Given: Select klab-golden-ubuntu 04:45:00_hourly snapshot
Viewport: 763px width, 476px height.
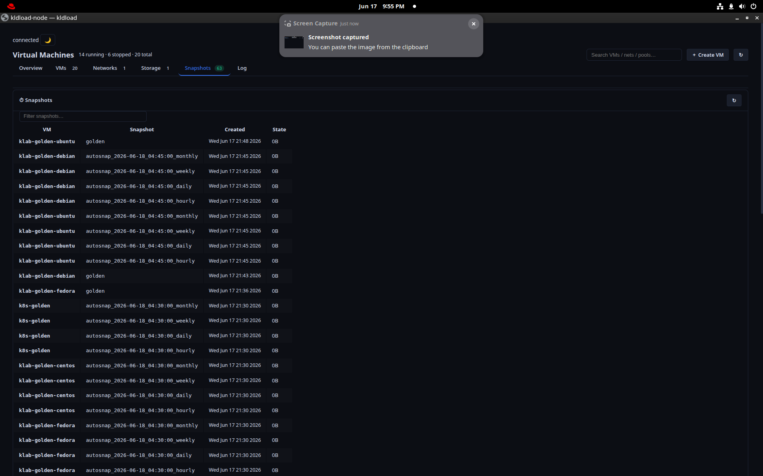Looking at the screenshot, I should tap(153, 261).
